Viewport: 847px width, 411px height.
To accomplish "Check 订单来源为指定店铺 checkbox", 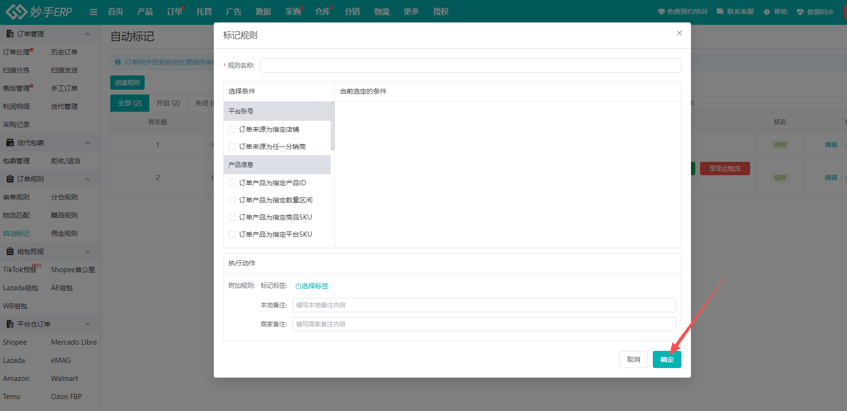I will 232,129.
